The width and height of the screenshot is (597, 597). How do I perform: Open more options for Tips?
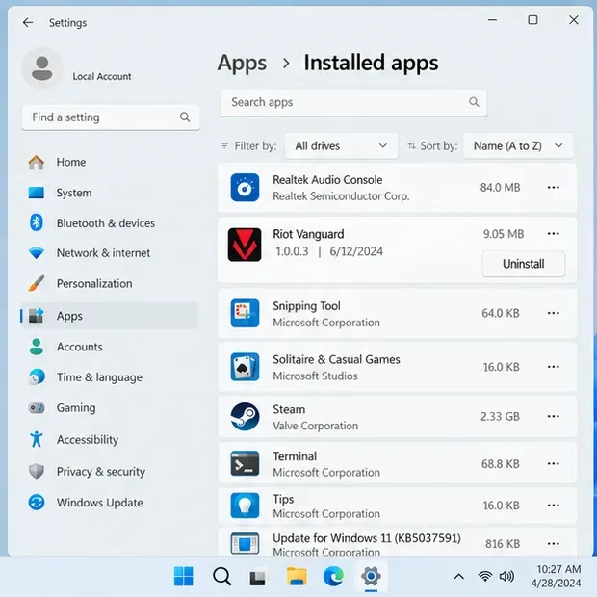tap(554, 506)
